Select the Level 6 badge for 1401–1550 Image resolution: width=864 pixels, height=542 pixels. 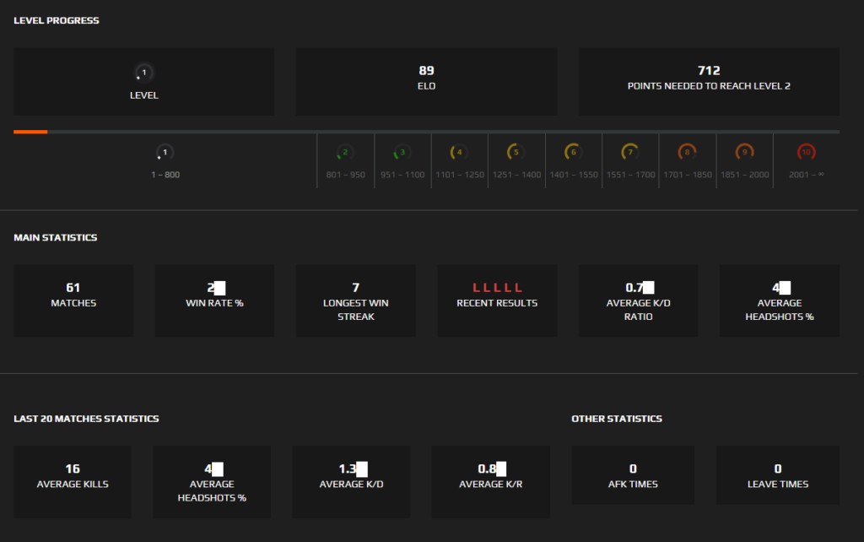573,154
